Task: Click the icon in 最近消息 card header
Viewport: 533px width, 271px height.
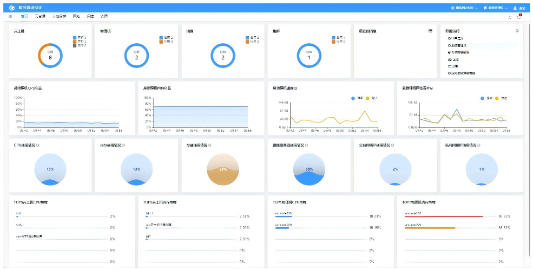Action: click(x=430, y=31)
